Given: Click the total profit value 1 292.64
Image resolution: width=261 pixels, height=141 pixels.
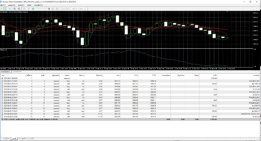Looking at the screenshot, I should pyautogui.click(x=214, y=119).
